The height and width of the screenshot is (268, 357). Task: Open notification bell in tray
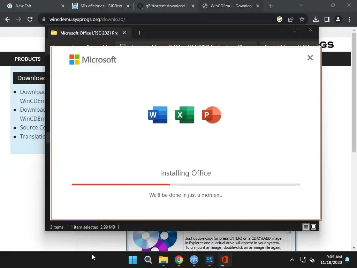pos(348,260)
